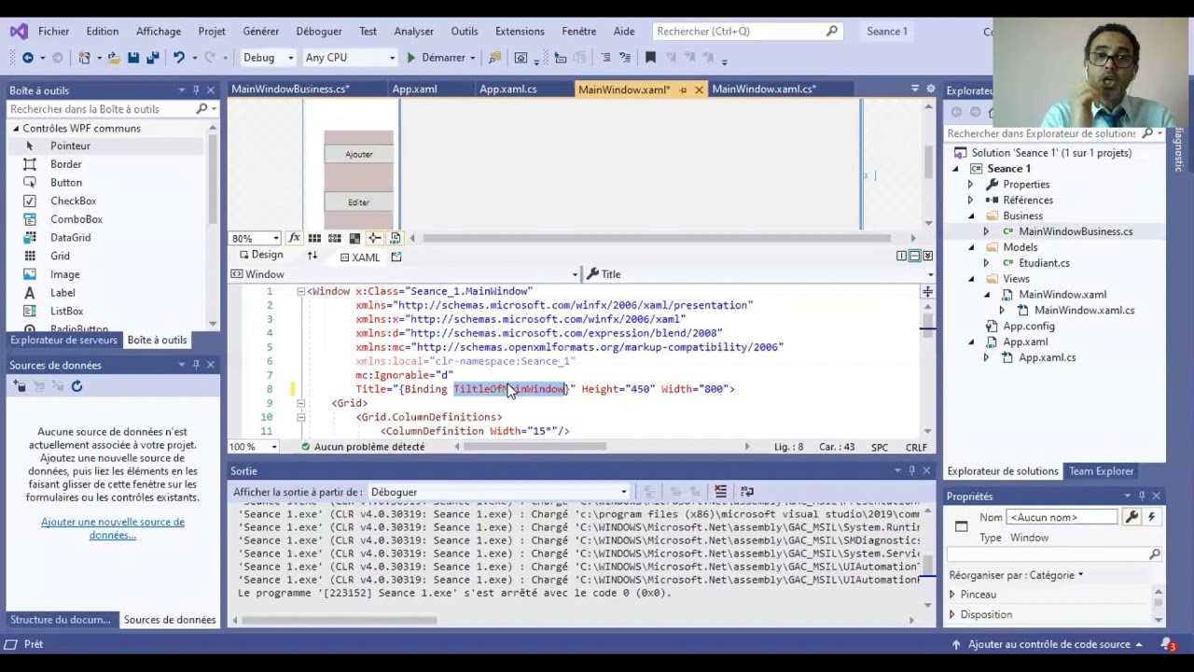The height and width of the screenshot is (672, 1194).
Task: Collapse the designer pane icon
Action: tap(926, 256)
